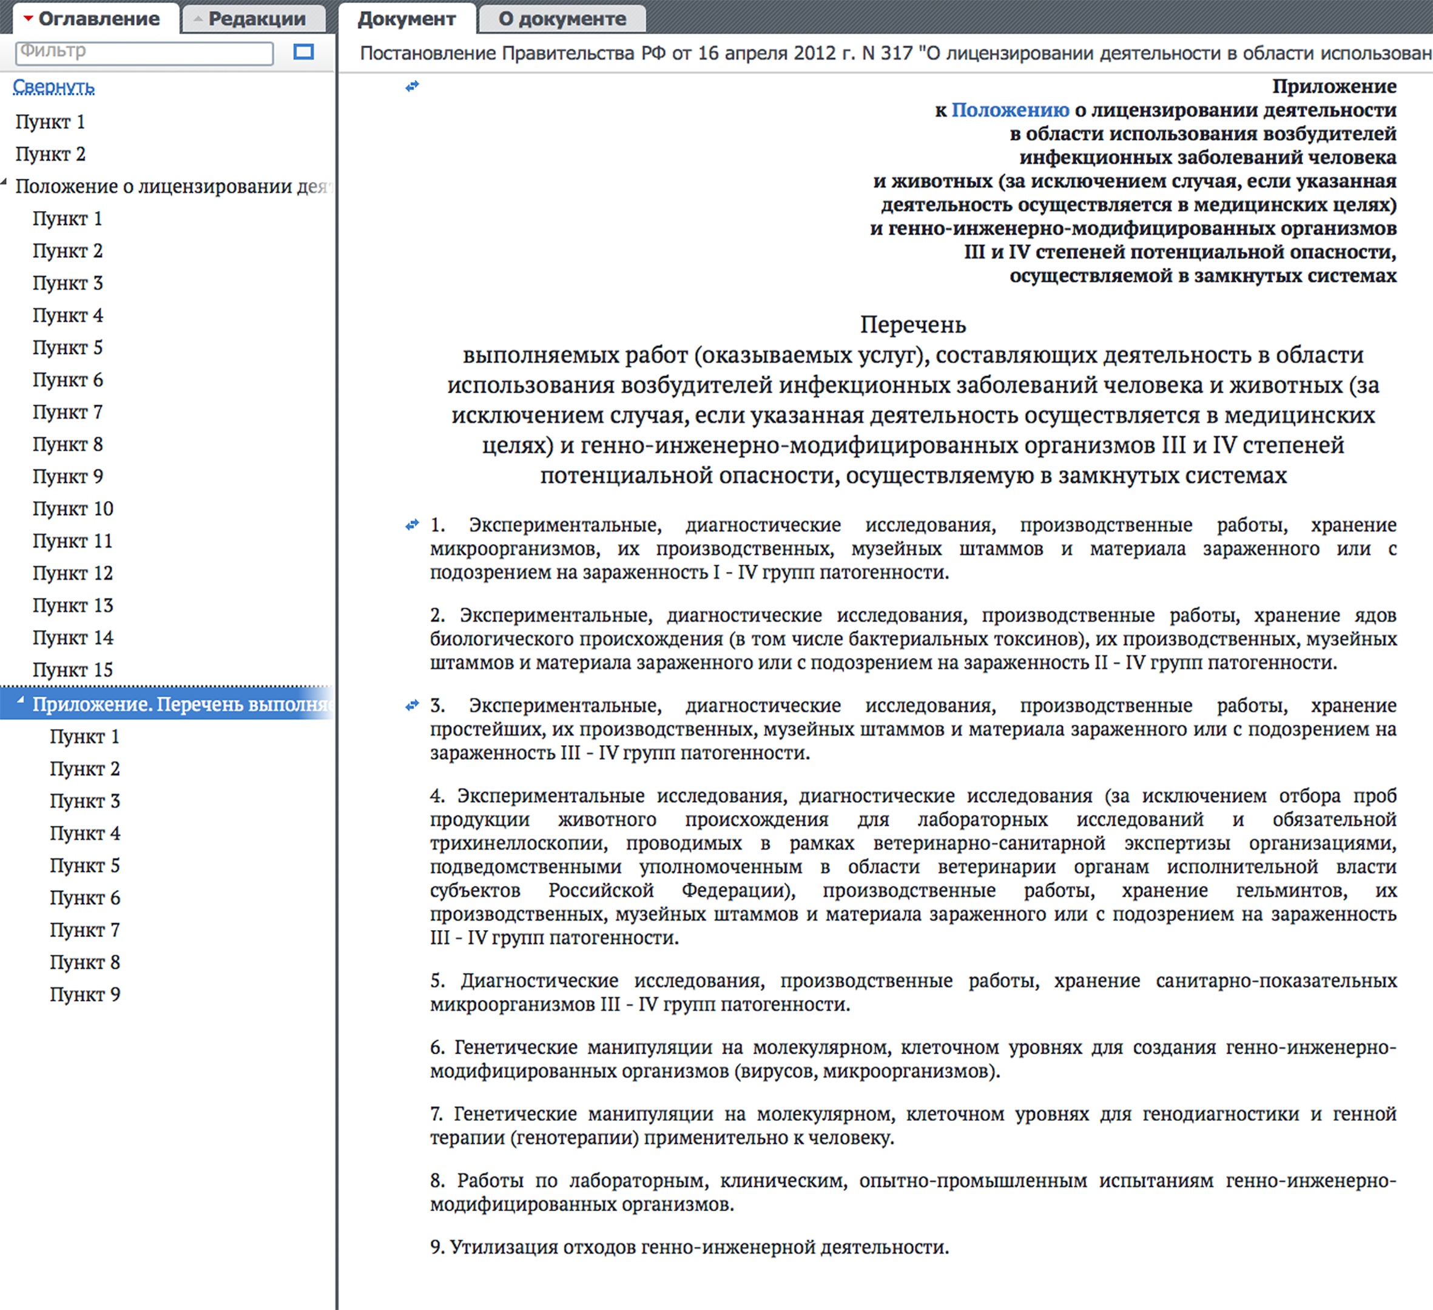Click paragraph 8 about лабораторным, клиническим испытаниям
This screenshot has width=1433, height=1310.
[914, 1193]
